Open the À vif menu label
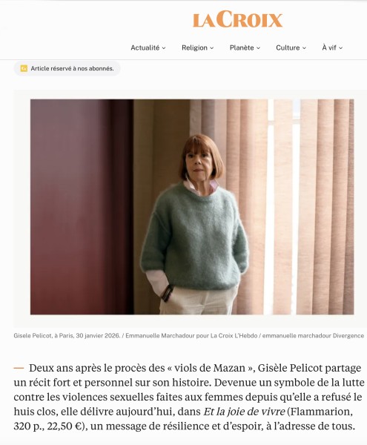The width and height of the screenshot is (367, 445). (x=329, y=47)
